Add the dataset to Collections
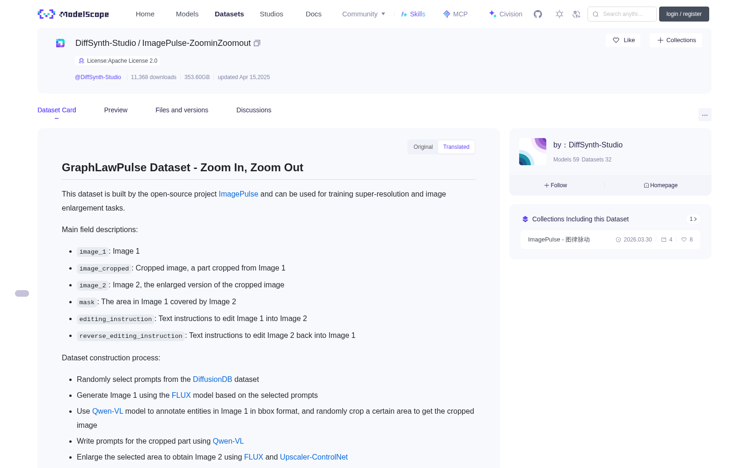Viewport: 749px width, 468px height. [x=676, y=40]
